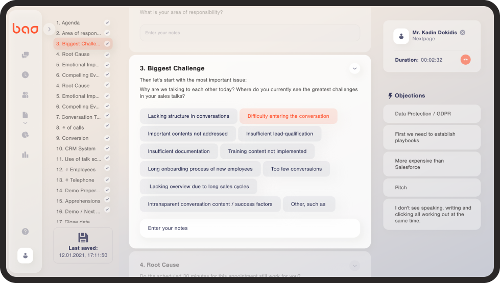The width and height of the screenshot is (500, 283).
Task: Open the bar chart statistics icon
Action: click(x=25, y=155)
